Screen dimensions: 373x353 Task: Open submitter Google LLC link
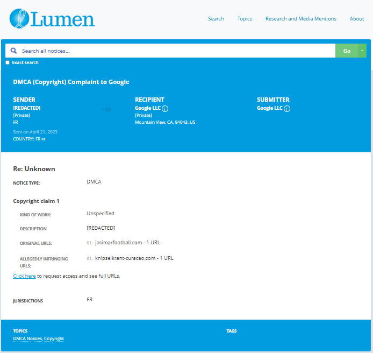click(269, 108)
